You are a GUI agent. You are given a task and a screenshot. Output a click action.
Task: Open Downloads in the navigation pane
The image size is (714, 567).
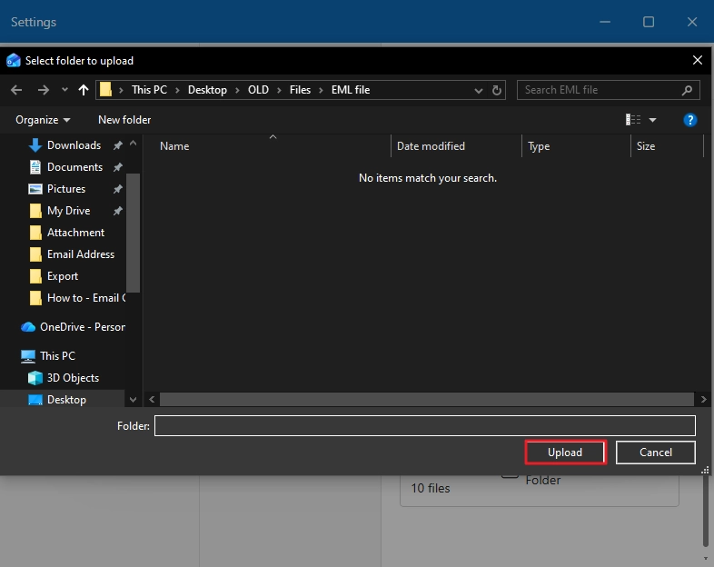[x=74, y=145]
